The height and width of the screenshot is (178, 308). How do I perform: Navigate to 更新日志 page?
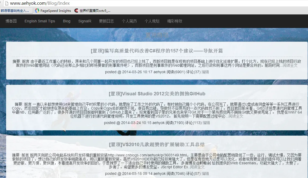click(106, 21)
